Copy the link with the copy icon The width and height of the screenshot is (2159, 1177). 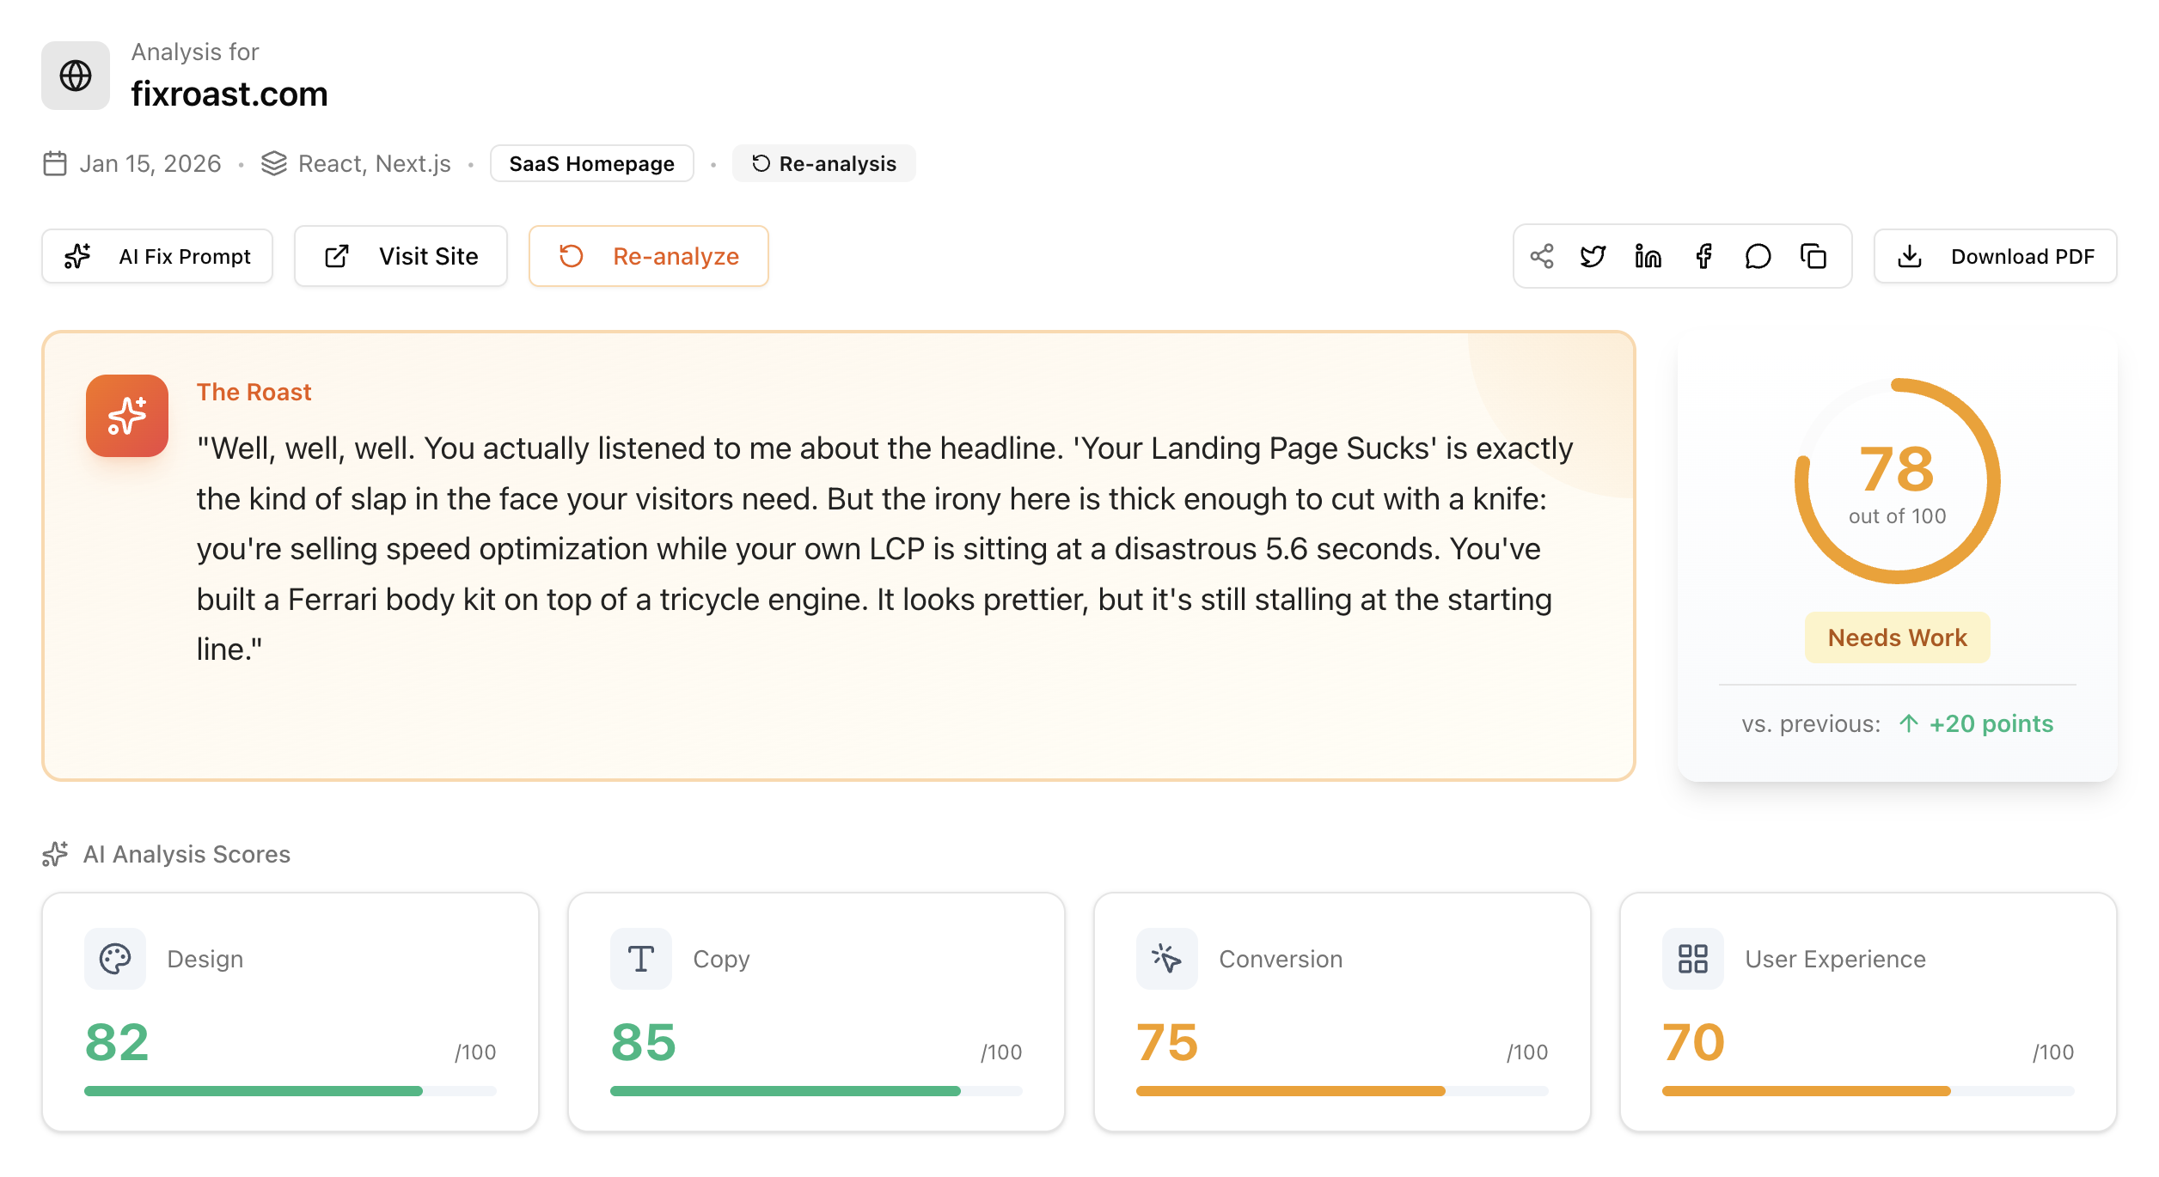click(x=1813, y=256)
